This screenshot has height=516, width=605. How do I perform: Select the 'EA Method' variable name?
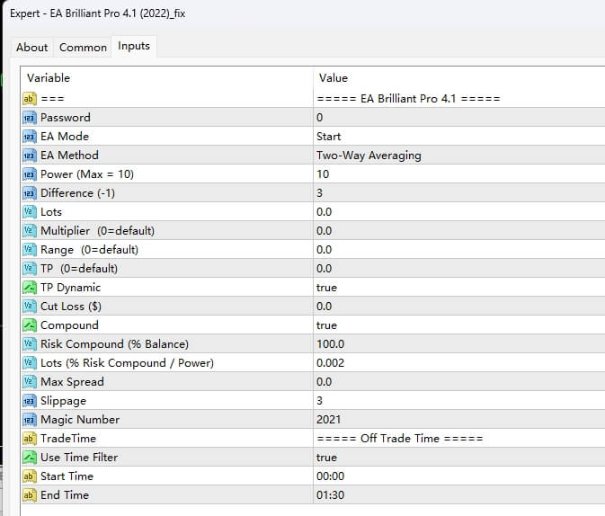pos(69,156)
